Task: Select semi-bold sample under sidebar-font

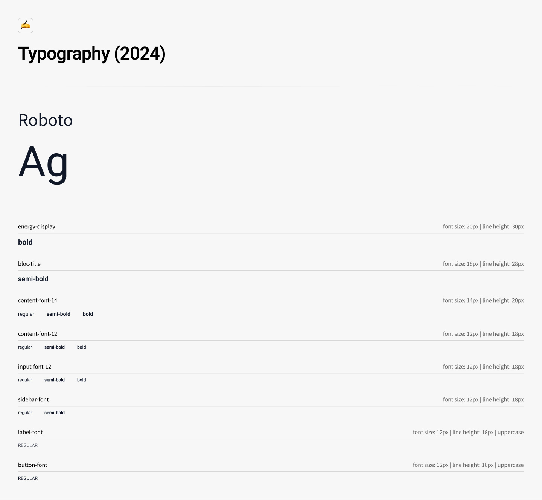Action: click(55, 413)
